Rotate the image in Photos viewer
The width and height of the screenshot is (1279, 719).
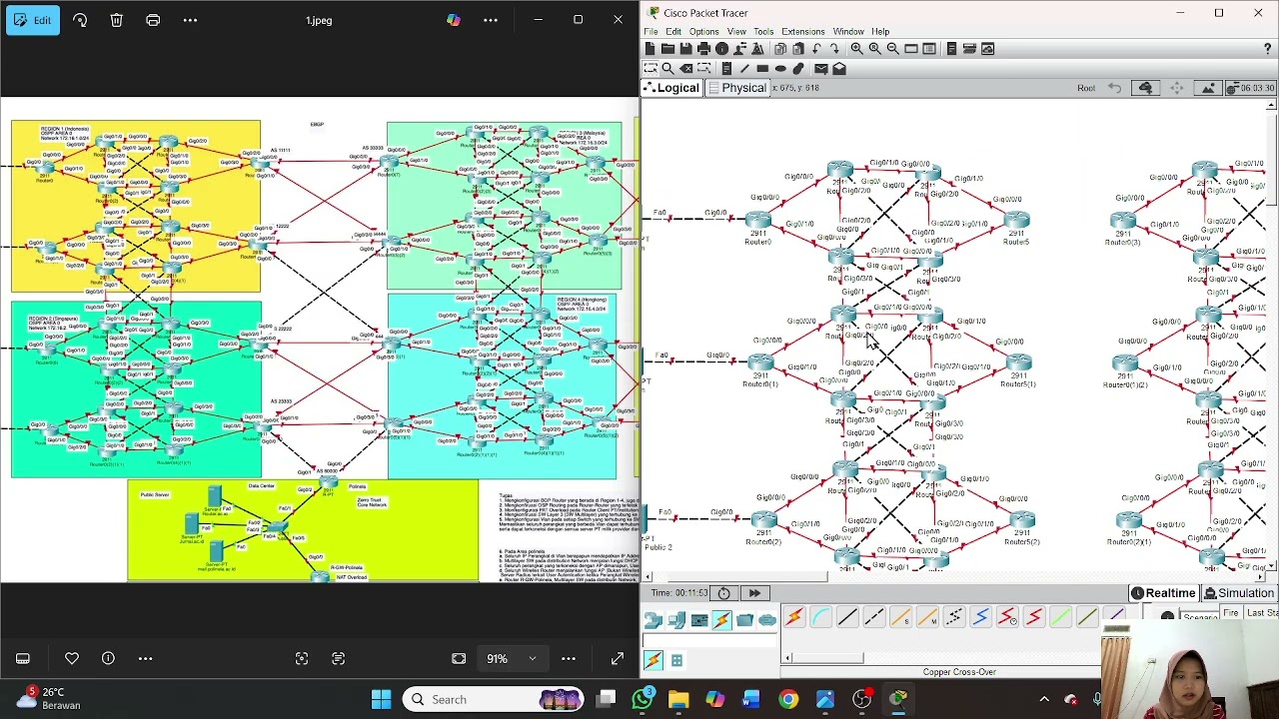pos(80,20)
